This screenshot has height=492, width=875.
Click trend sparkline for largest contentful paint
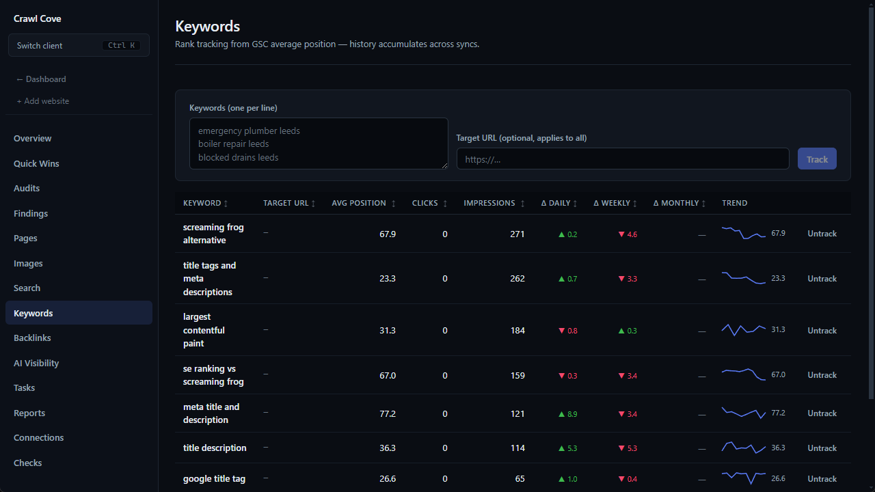[744, 329]
